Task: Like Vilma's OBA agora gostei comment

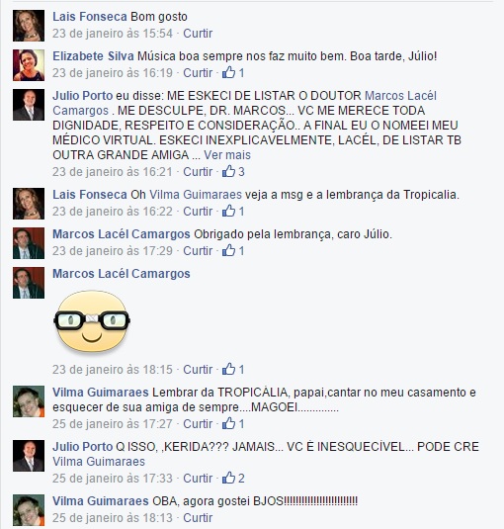Action: pyautogui.click(x=198, y=517)
